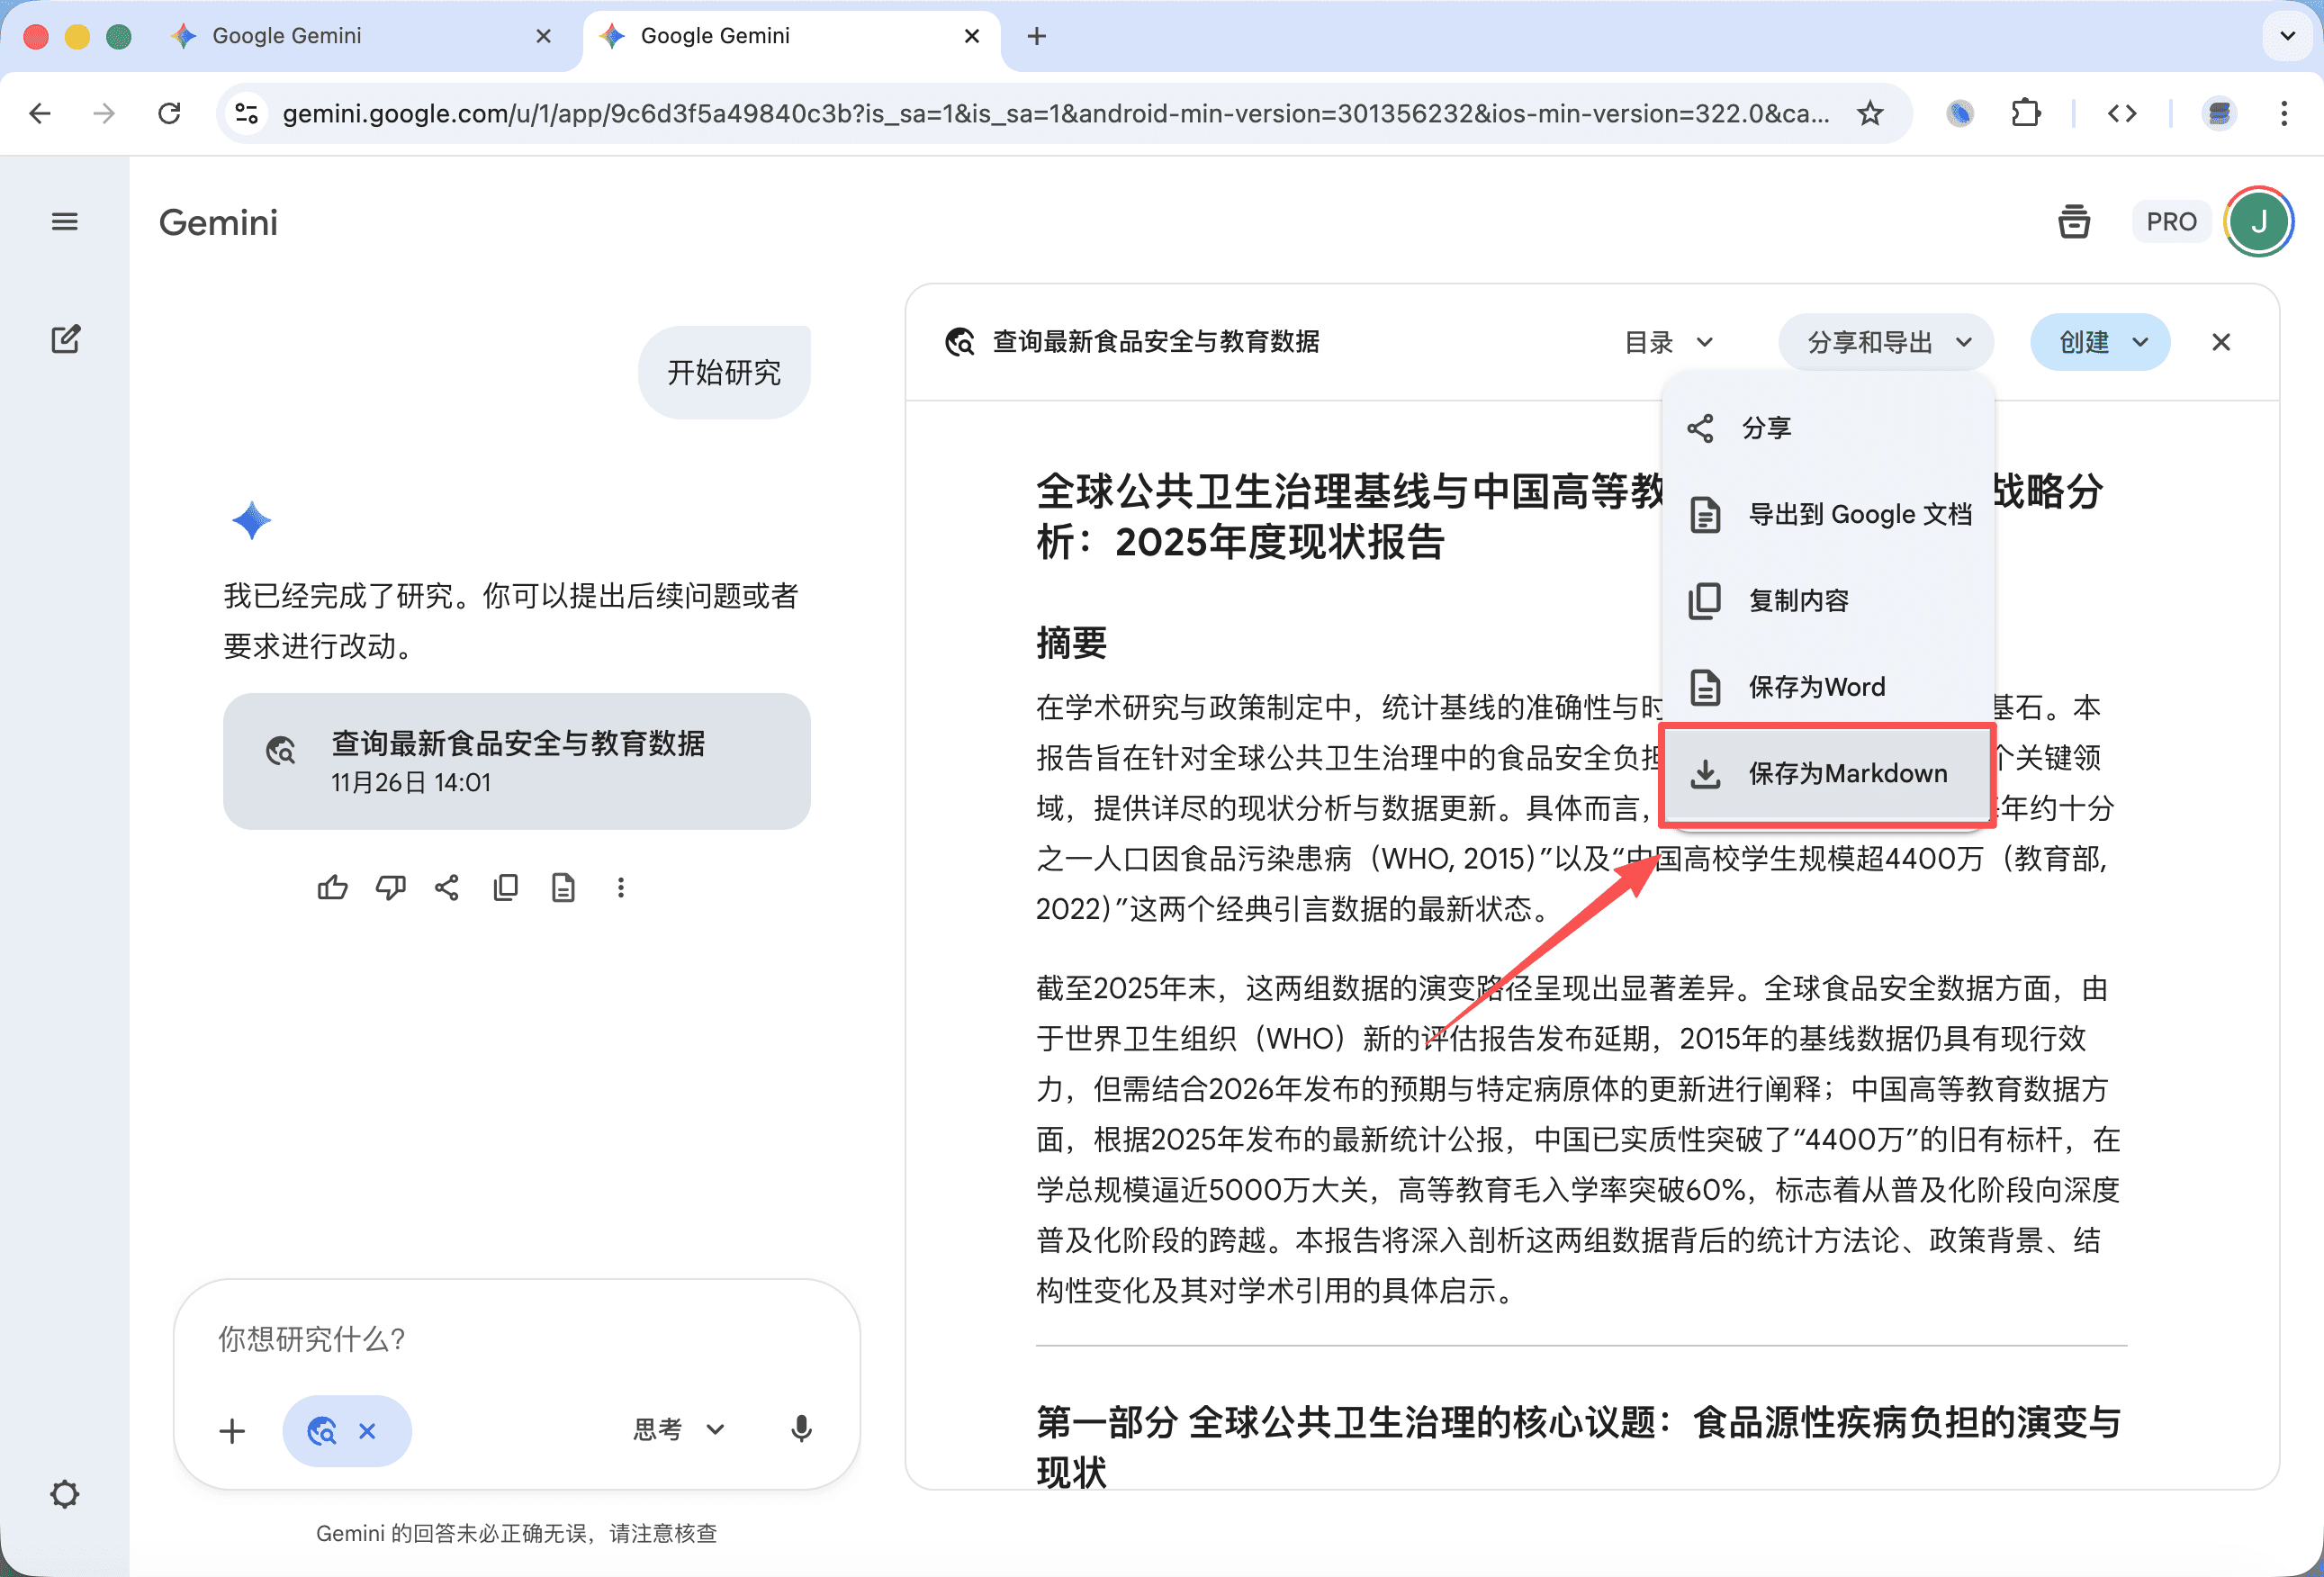Screen dimensions: 2324x1577
Task: Open the settings gear in the sidebar
Action: 65,1494
